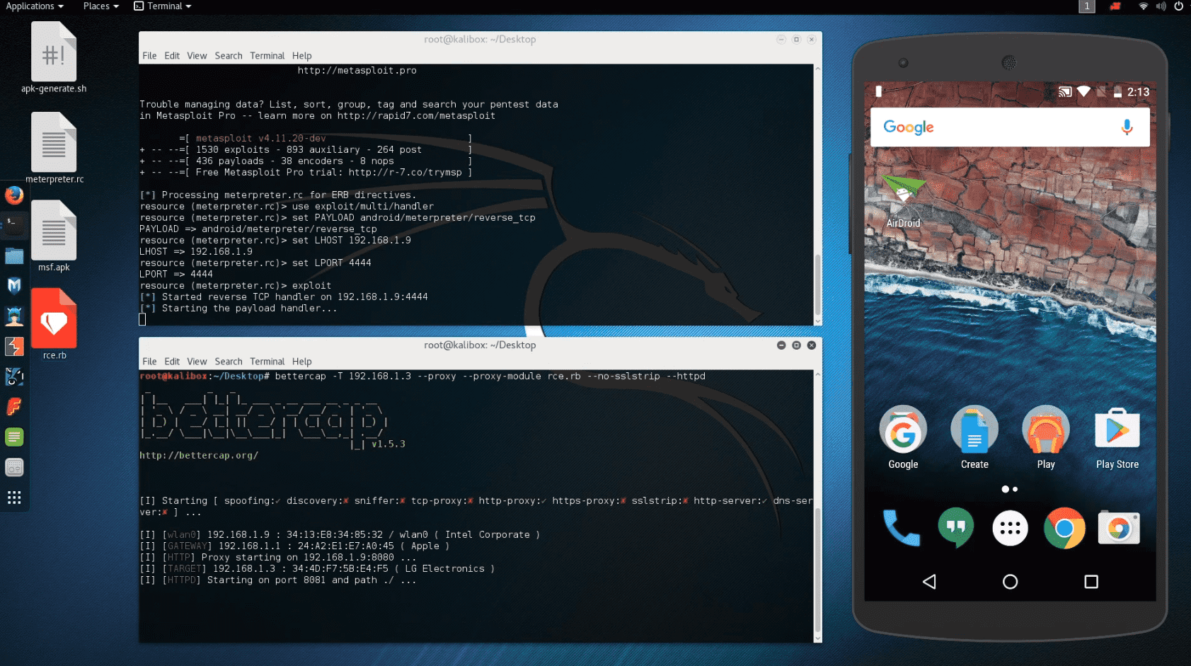Open View menu in lower terminal
This screenshot has width=1191, height=666.
[x=197, y=362]
